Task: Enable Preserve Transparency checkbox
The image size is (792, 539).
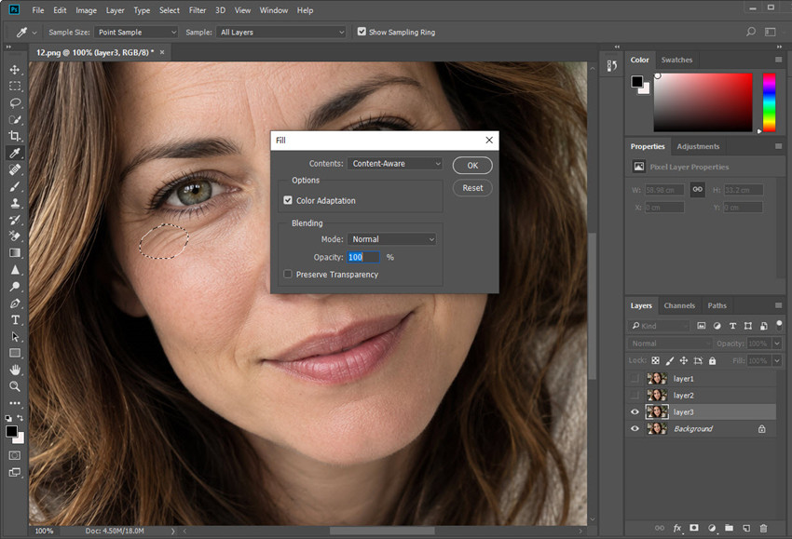Action: coord(288,274)
